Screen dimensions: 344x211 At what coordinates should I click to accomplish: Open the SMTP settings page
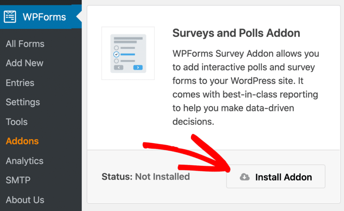17,180
